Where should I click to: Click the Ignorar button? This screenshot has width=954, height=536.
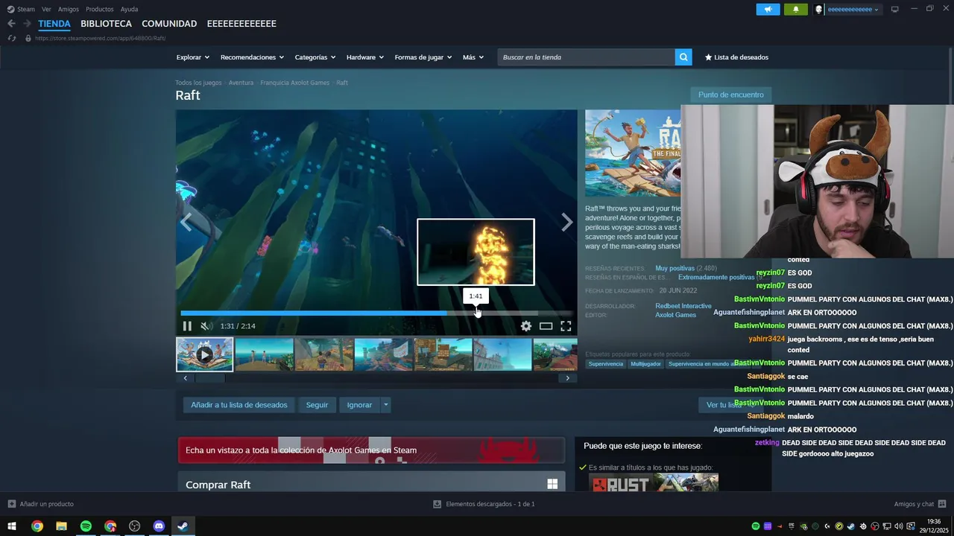pyautogui.click(x=359, y=405)
